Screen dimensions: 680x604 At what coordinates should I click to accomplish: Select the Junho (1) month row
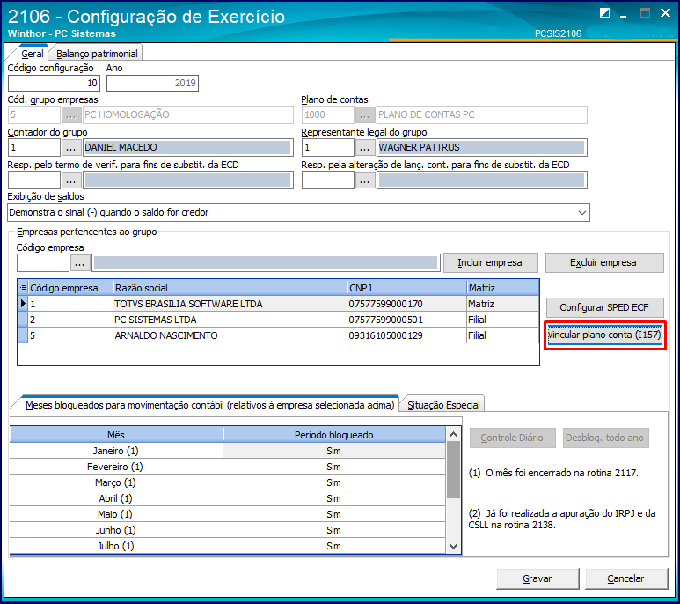pyautogui.click(x=227, y=530)
